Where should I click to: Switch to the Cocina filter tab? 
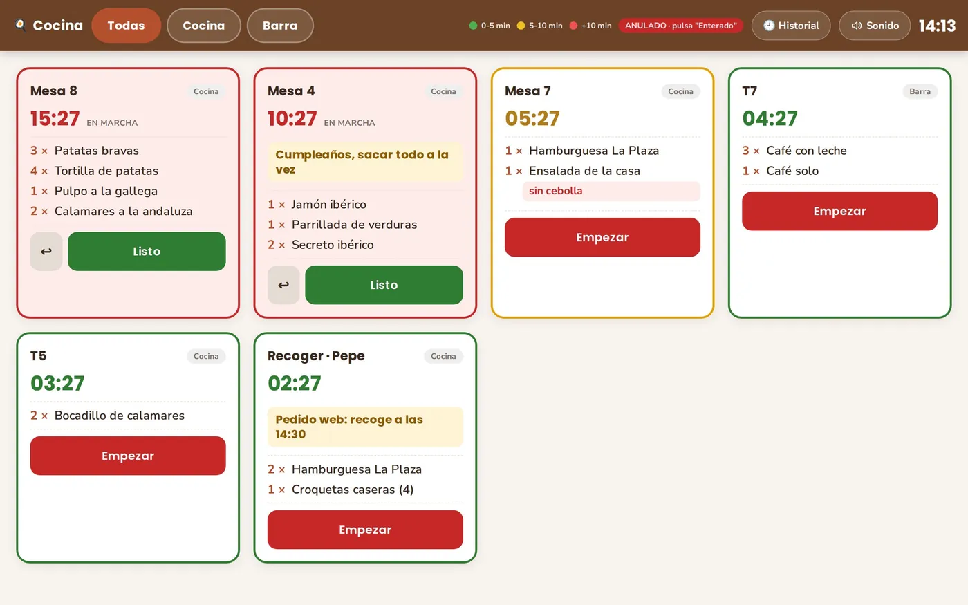[204, 26]
